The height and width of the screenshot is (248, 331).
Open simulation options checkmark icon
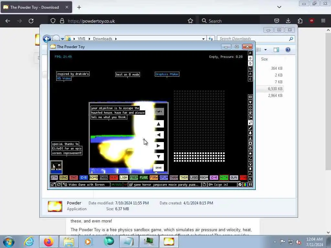click(x=240, y=184)
